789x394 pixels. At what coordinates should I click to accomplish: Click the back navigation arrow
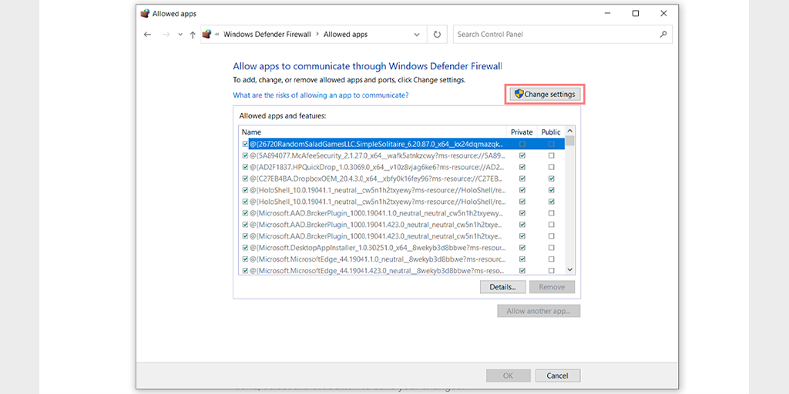[147, 35]
